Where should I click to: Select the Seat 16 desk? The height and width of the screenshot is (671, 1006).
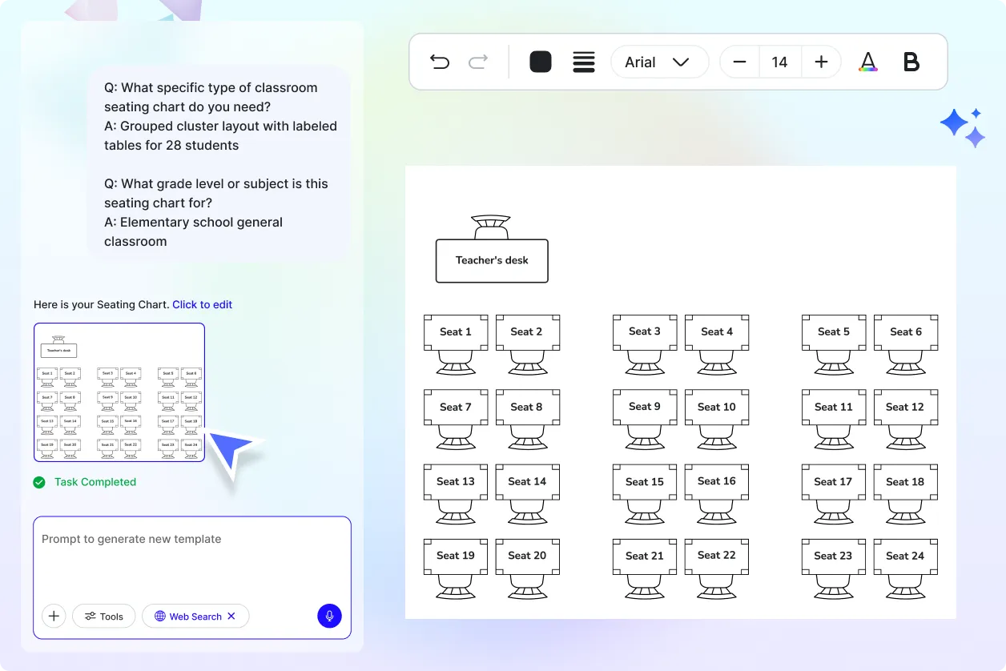(717, 482)
